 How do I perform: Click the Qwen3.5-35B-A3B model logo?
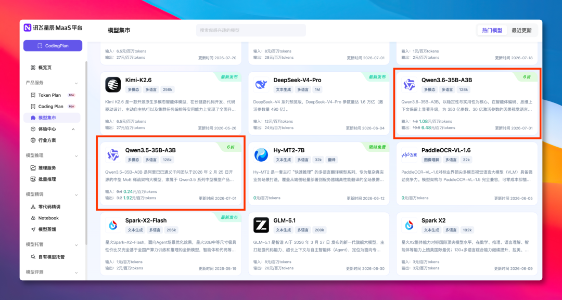[113, 155]
